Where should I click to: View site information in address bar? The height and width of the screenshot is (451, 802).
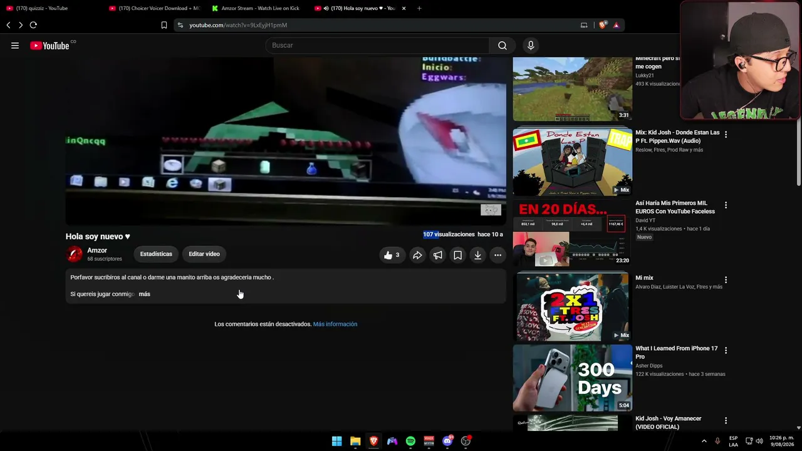180,25
